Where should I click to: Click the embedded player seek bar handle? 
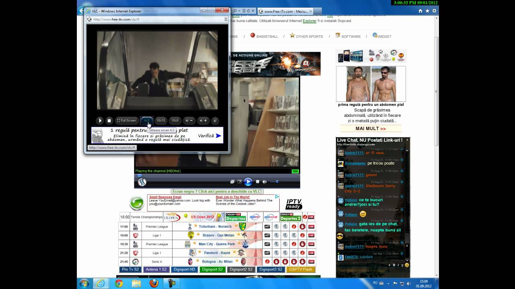coord(139,175)
